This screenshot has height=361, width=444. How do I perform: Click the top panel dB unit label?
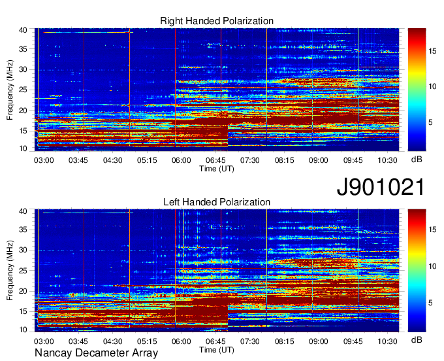pyautogui.click(x=417, y=160)
